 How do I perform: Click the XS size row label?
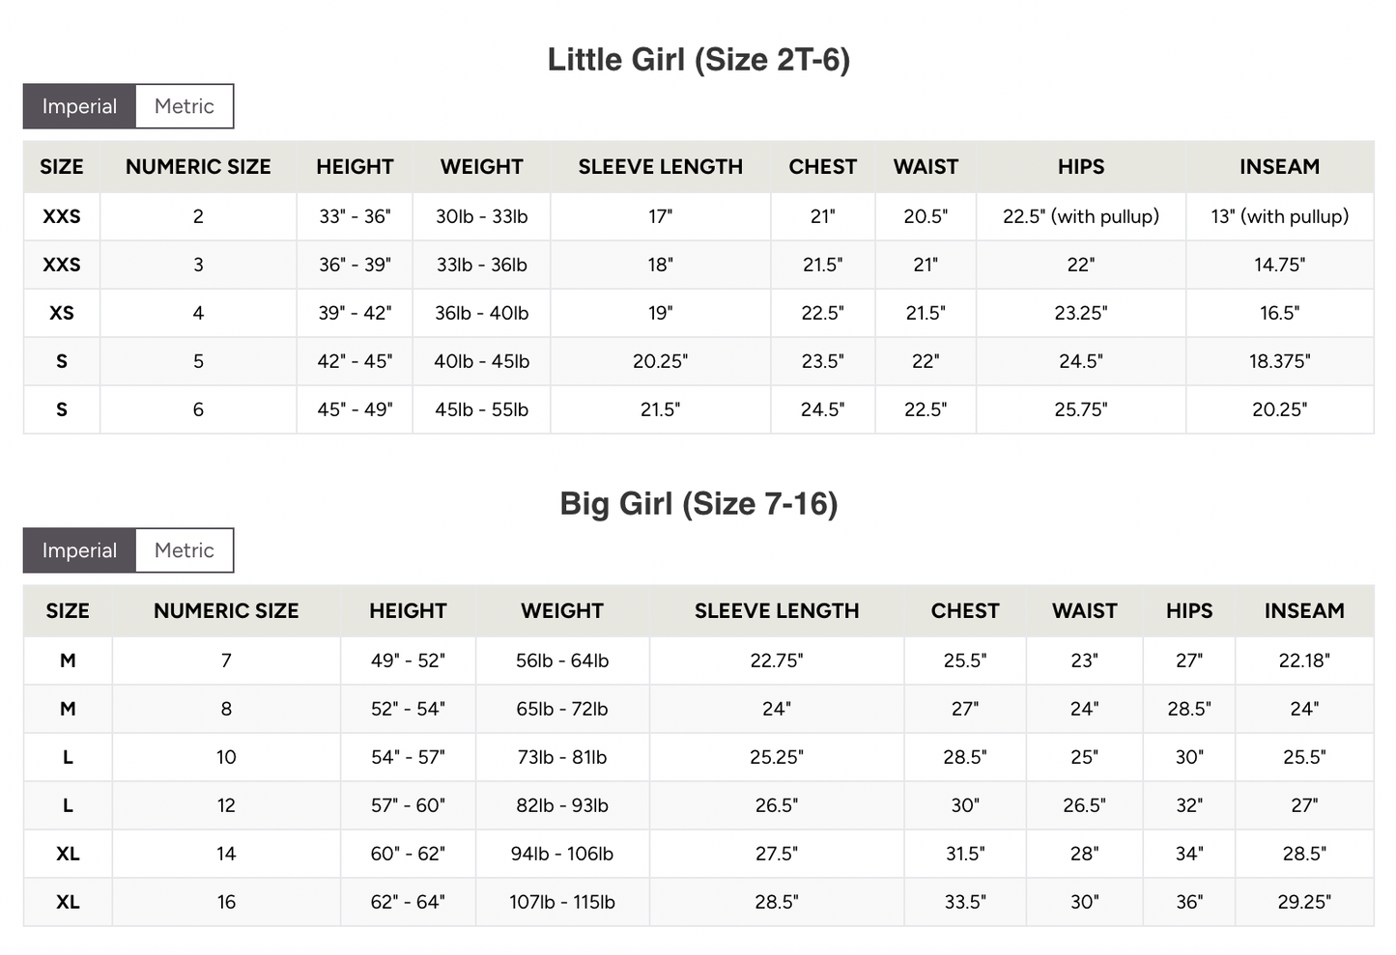[62, 313]
